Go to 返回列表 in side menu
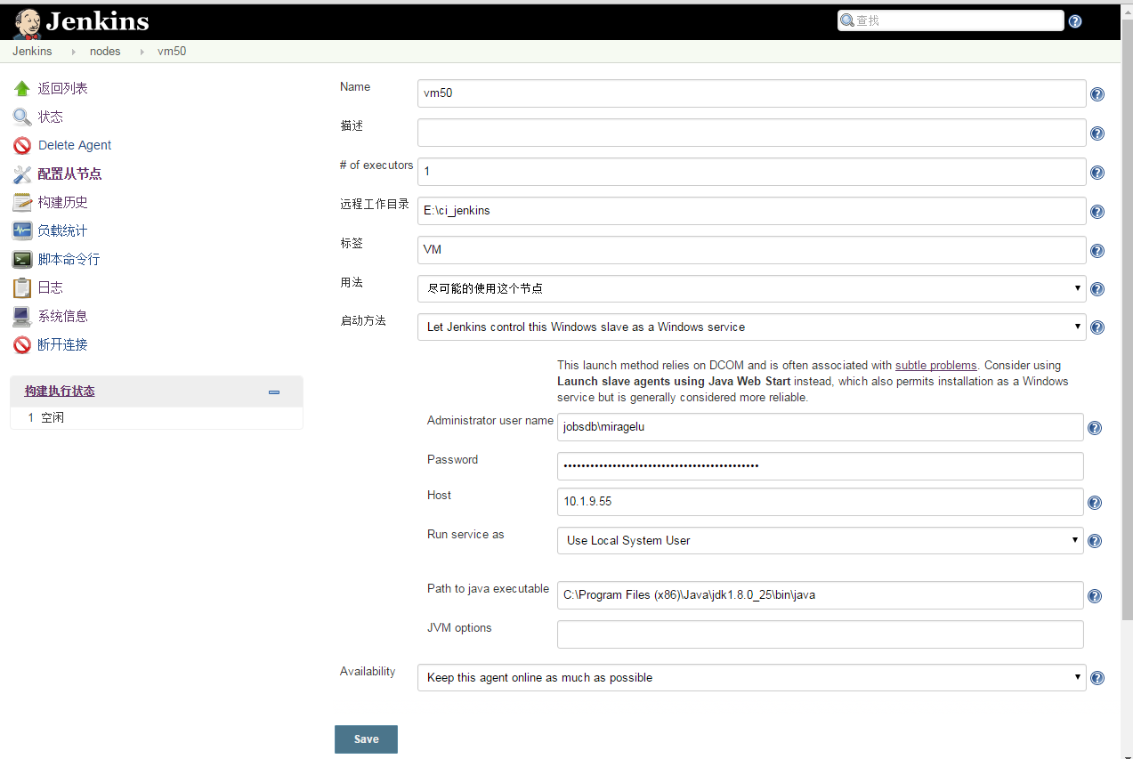 point(62,89)
